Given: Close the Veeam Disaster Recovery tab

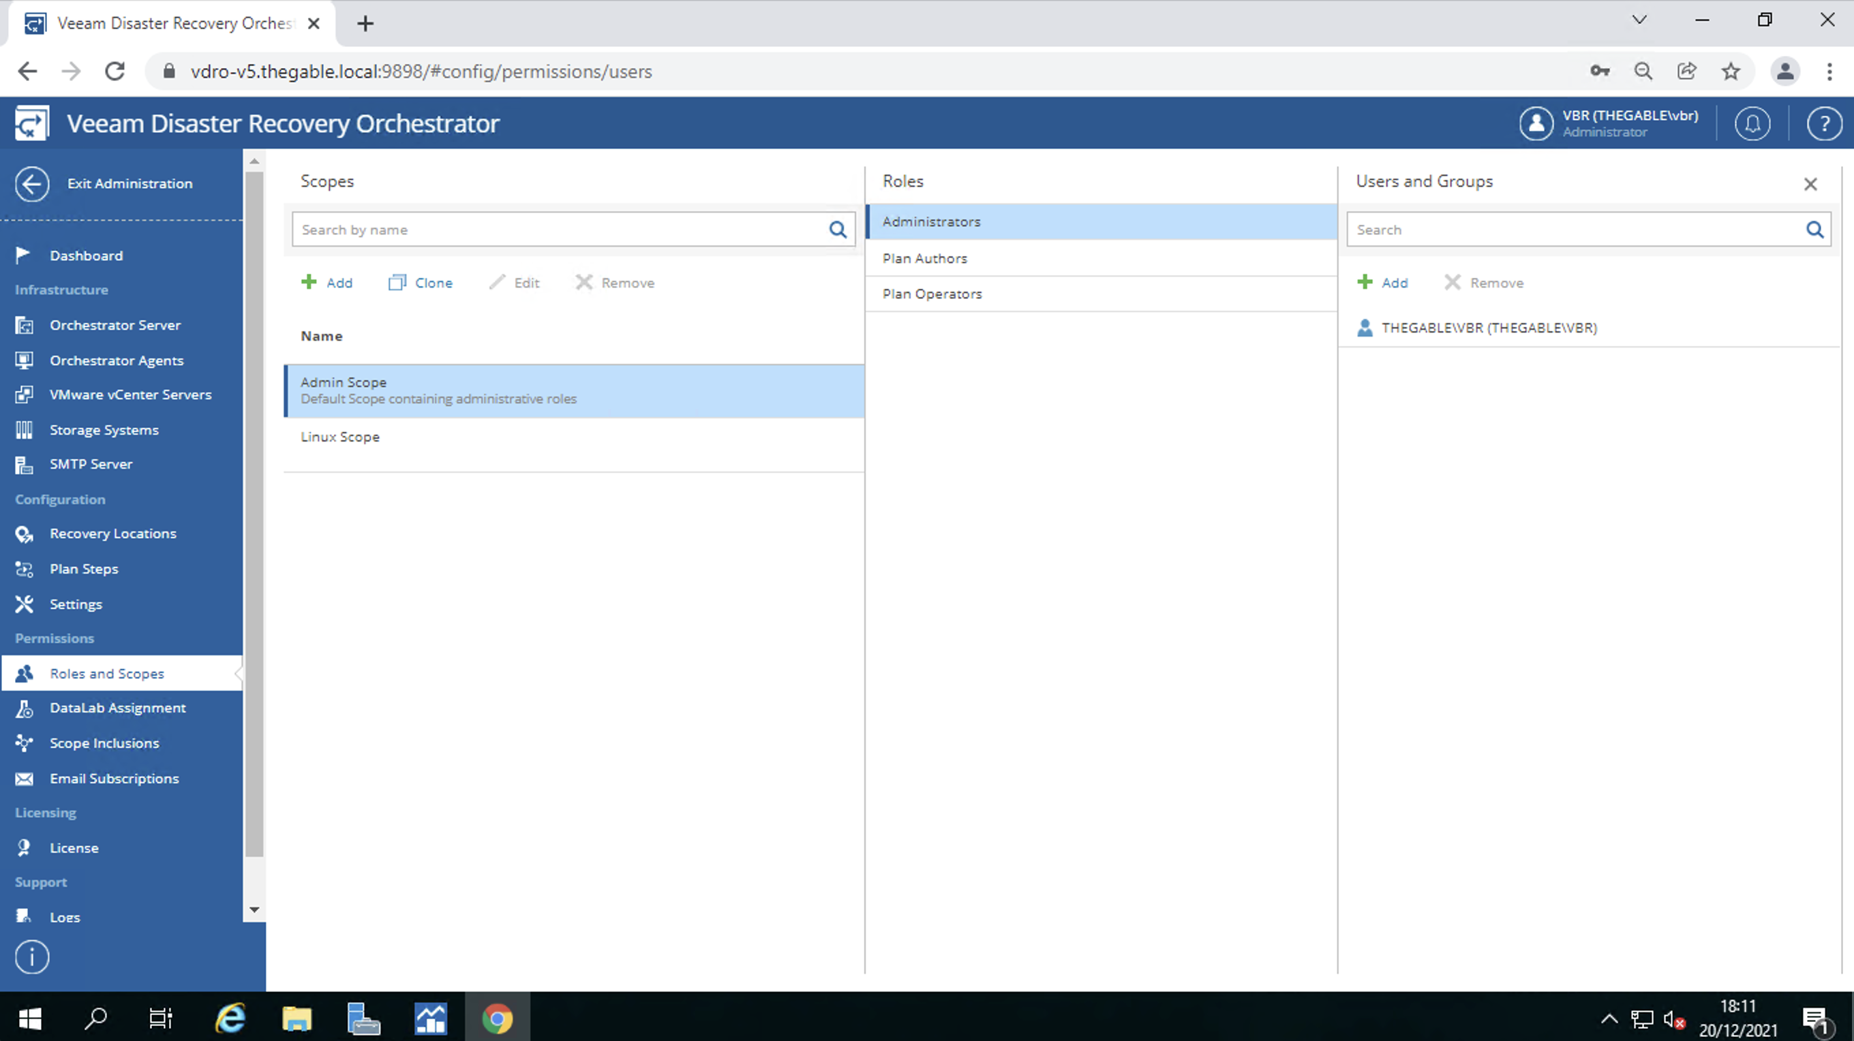Looking at the screenshot, I should click(x=314, y=24).
